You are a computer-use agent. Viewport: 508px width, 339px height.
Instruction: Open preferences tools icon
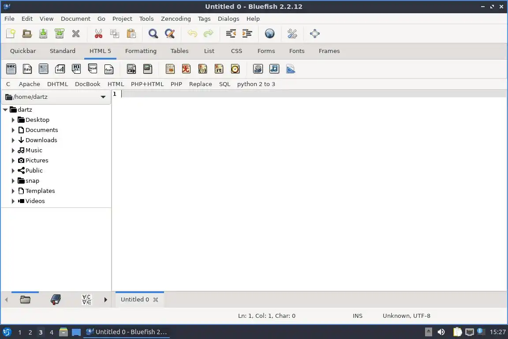point(292,34)
